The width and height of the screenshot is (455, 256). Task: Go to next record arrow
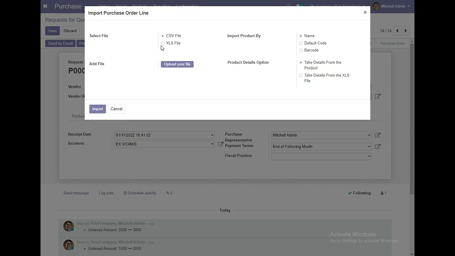pos(405,31)
